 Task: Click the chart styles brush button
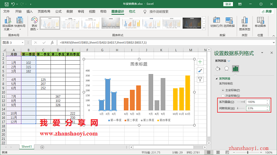pos(200,71)
